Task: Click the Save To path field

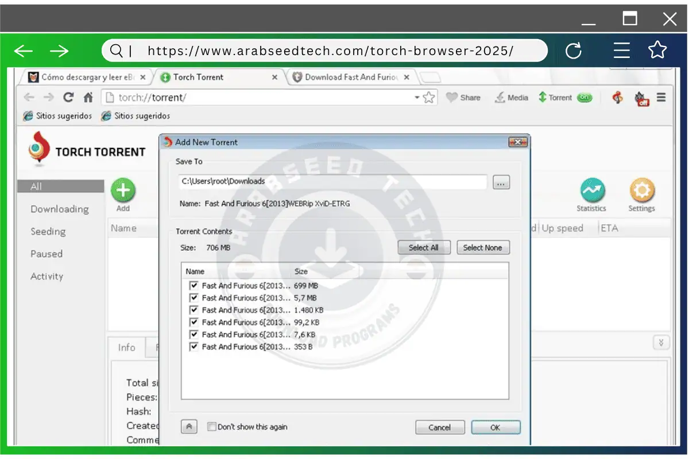Action: [333, 181]
